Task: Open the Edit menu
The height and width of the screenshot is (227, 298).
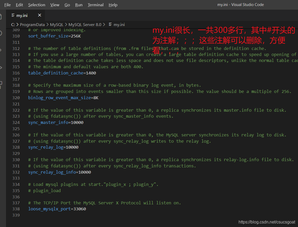Action: [19, 5]
